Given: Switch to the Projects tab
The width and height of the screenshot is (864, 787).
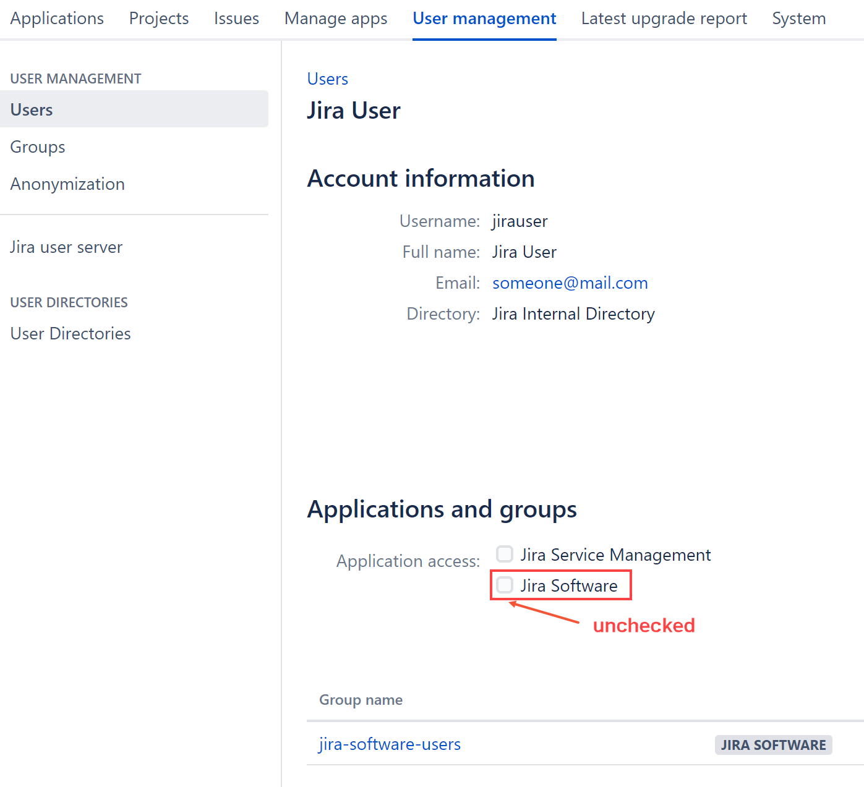Looking at the screenshot, I should click(x=158, y=18).
